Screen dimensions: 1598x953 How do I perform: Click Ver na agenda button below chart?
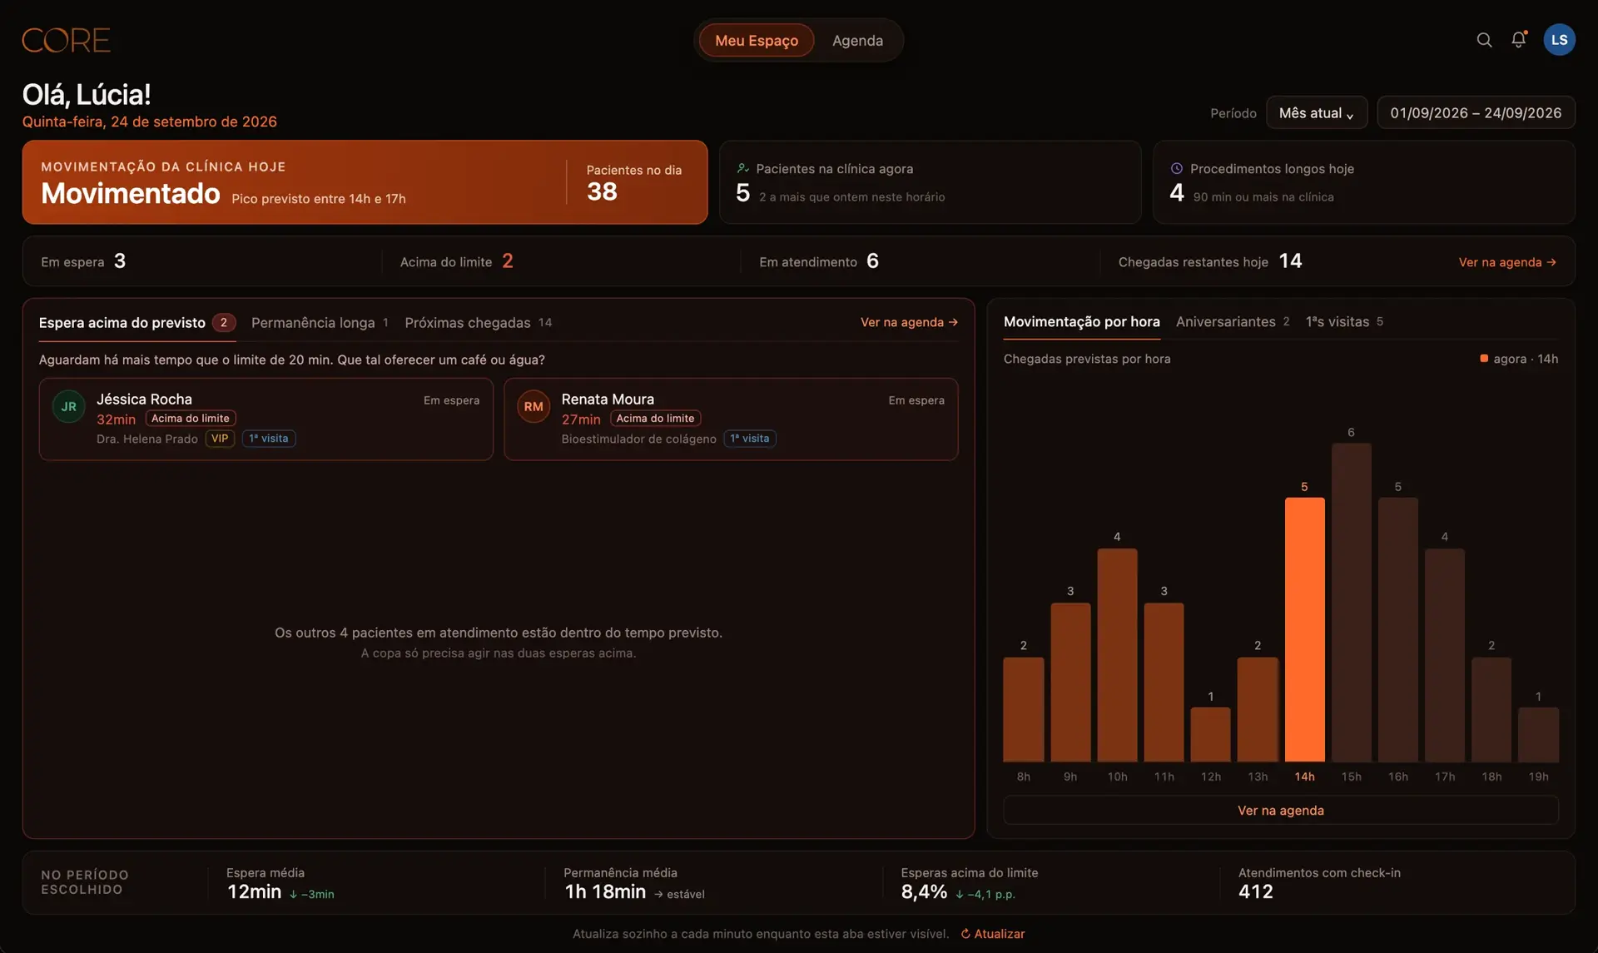(1281, 811)
